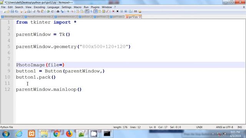The image size is (246, 138).
Task: Click the parentWindow.geometry code line
Action: point(73,47)
